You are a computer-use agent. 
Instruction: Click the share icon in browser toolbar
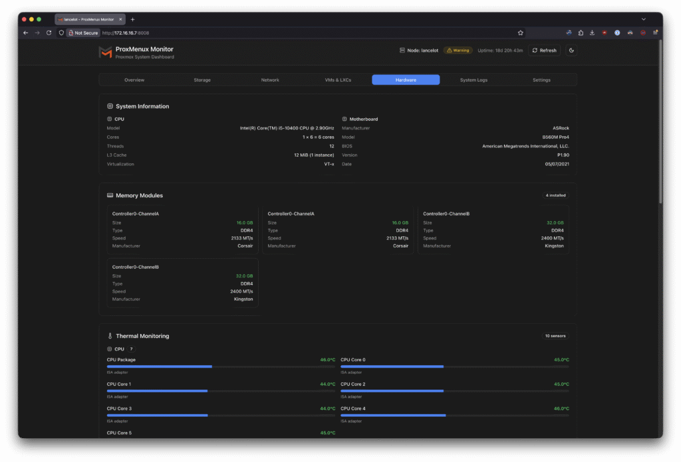coord(581,33)
